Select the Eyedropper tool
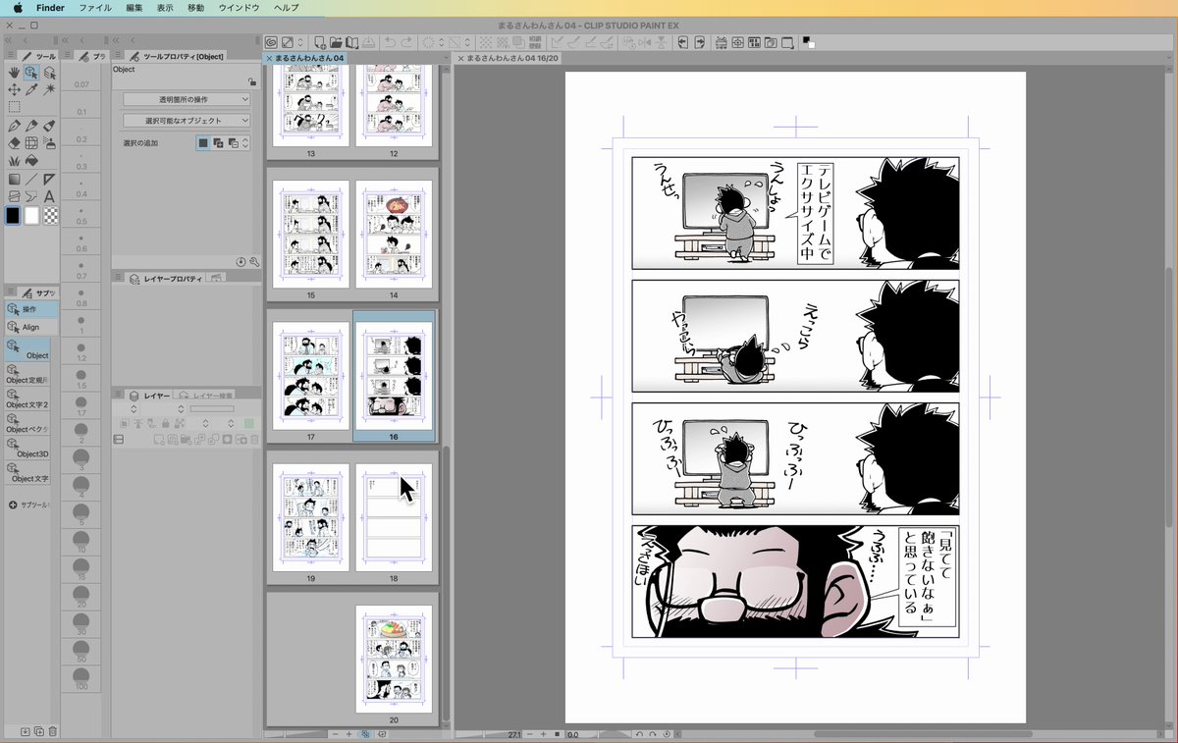 click(31, 89)
